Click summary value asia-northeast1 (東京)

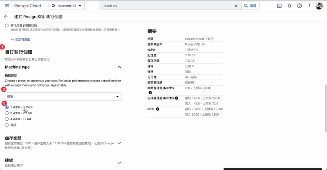(x=199, y=39)
